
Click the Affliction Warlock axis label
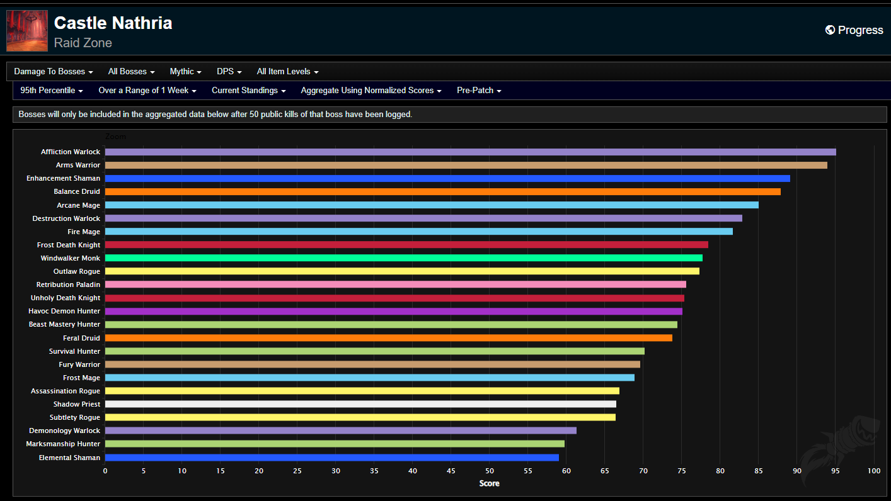71,152
